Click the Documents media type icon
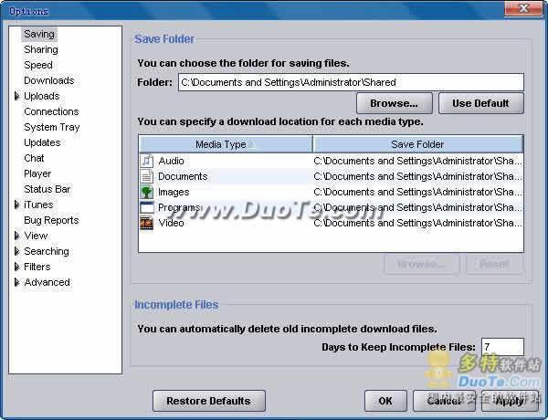Screen dimensions: 548x420 (x=146, y=176)
